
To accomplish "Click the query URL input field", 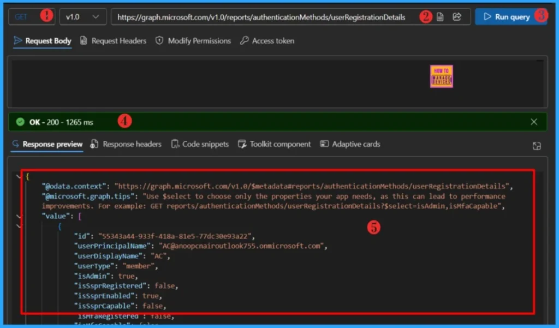I will (290, 17).
